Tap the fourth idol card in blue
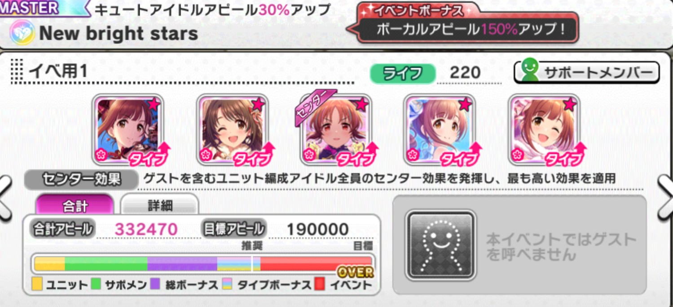Image resolution: width=673 pixels, height=307 pixels. click(440, 130)
